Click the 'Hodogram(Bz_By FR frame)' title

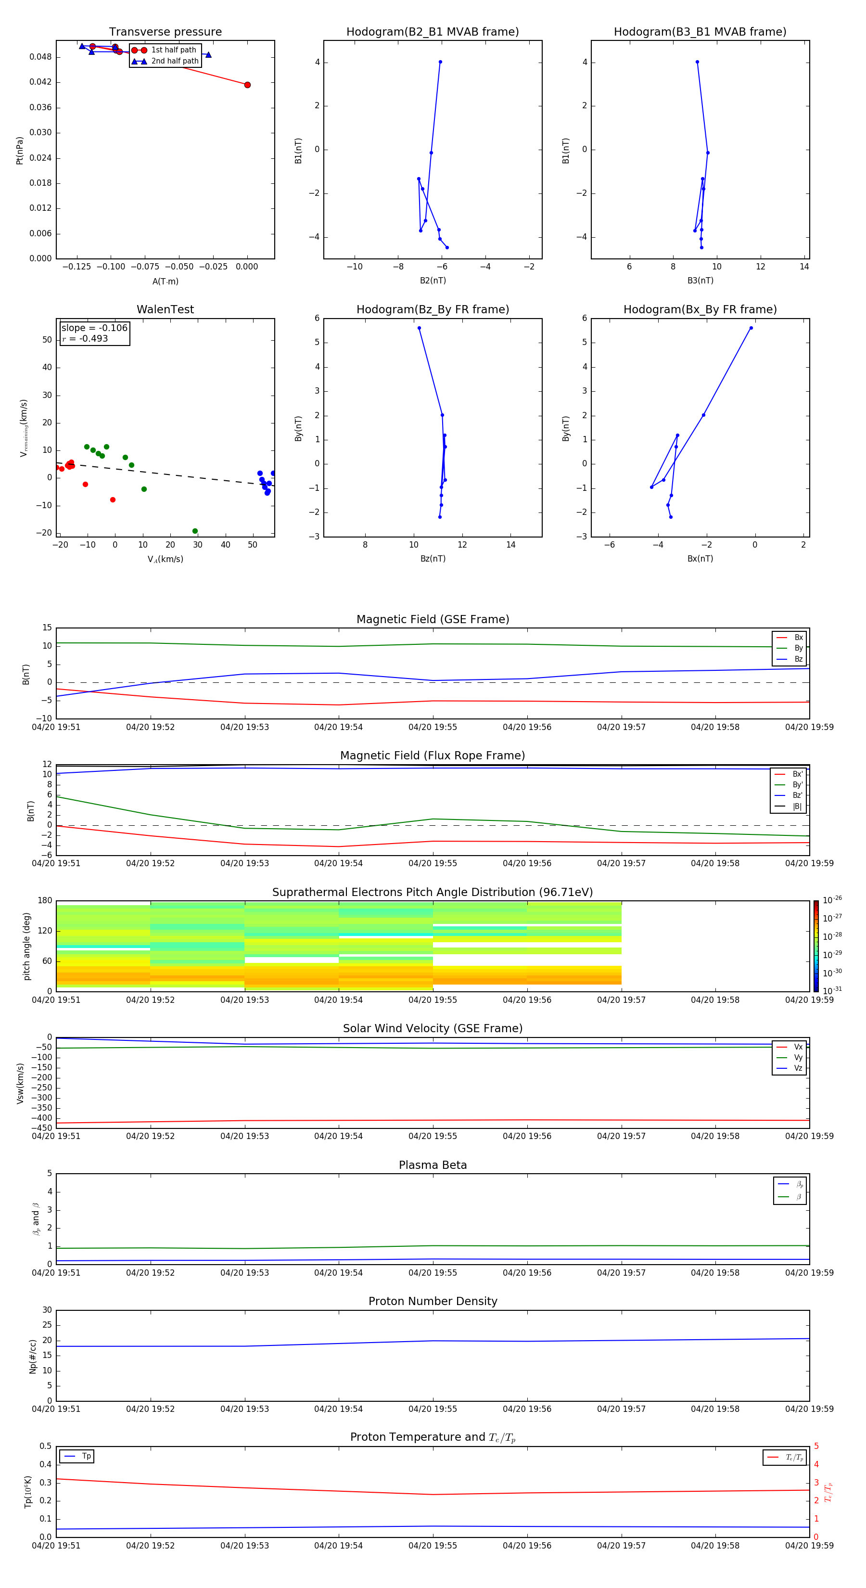(x=433, y=309)
